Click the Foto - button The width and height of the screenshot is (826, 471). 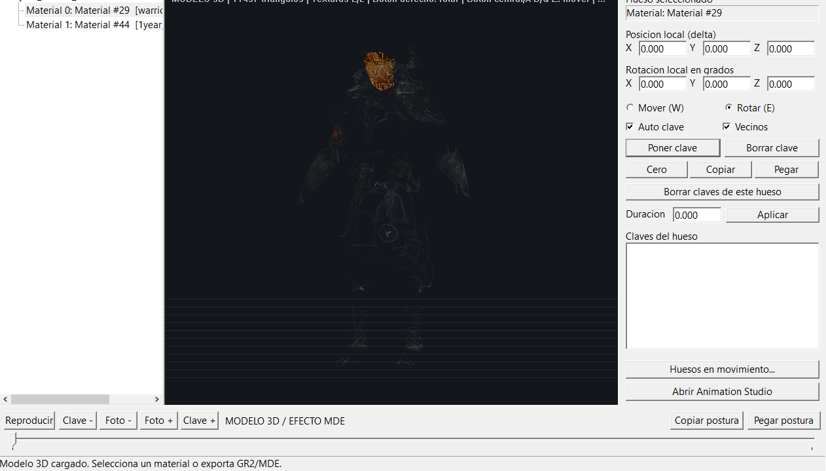pos(118,421)
